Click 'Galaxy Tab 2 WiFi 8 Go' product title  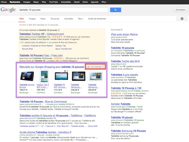coord(43,86)
